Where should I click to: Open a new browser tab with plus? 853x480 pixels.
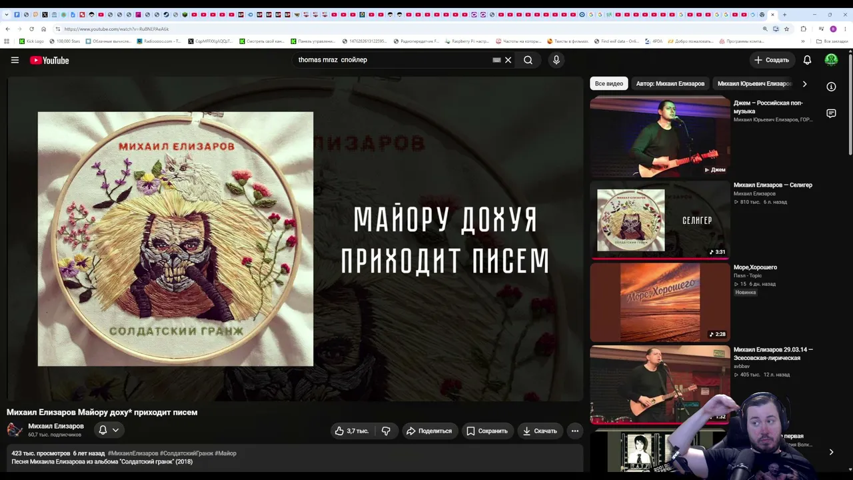[784, 15]
